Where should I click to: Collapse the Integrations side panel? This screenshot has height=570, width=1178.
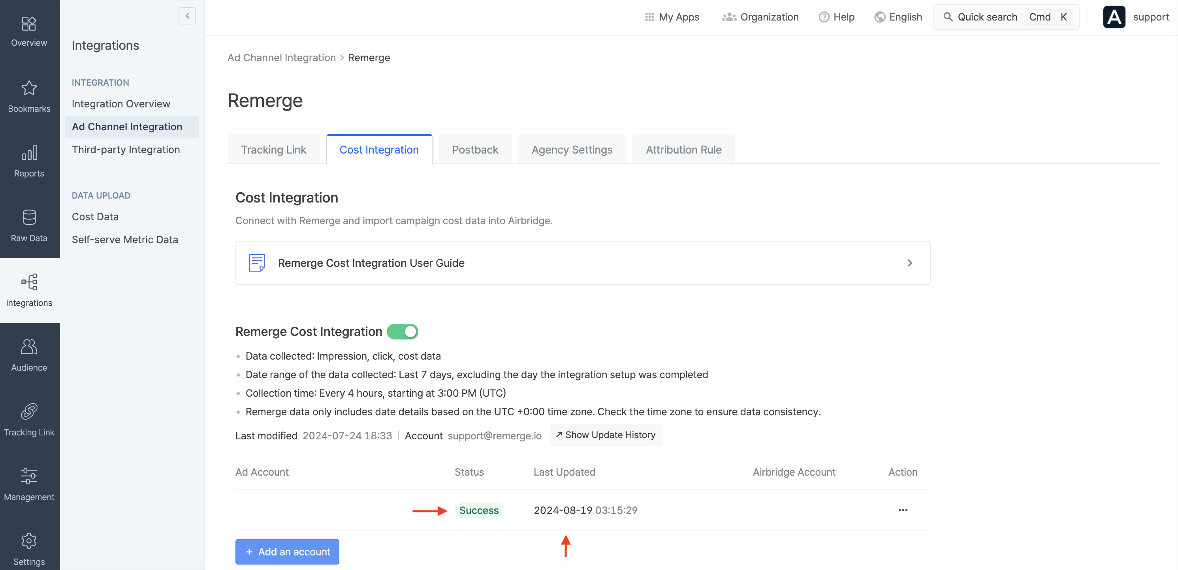(187, 16)
